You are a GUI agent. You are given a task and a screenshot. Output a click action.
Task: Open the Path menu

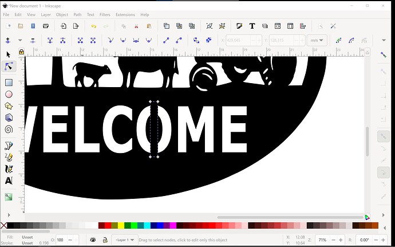click(77, 15)
